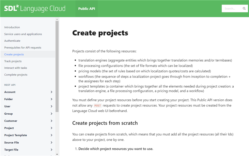This screenshot has height=156, width=249.
Task: Click the sidebar scroll down arrow
Action: pyautogui.click(x=57, y=154)
